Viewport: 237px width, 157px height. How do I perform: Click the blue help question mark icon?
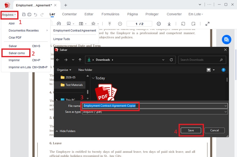pos(223,70)
